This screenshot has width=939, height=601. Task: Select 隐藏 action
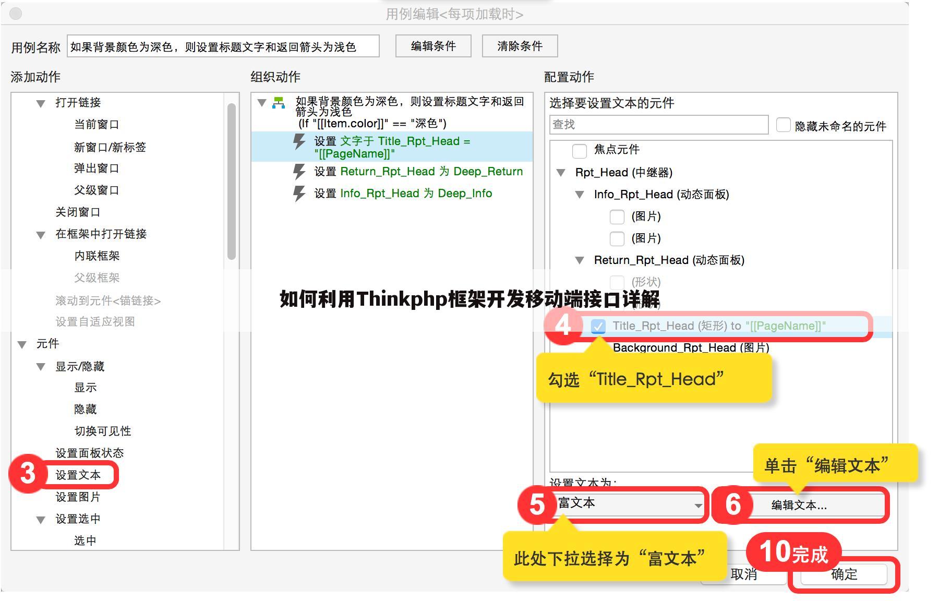click(x=86, y=410)
